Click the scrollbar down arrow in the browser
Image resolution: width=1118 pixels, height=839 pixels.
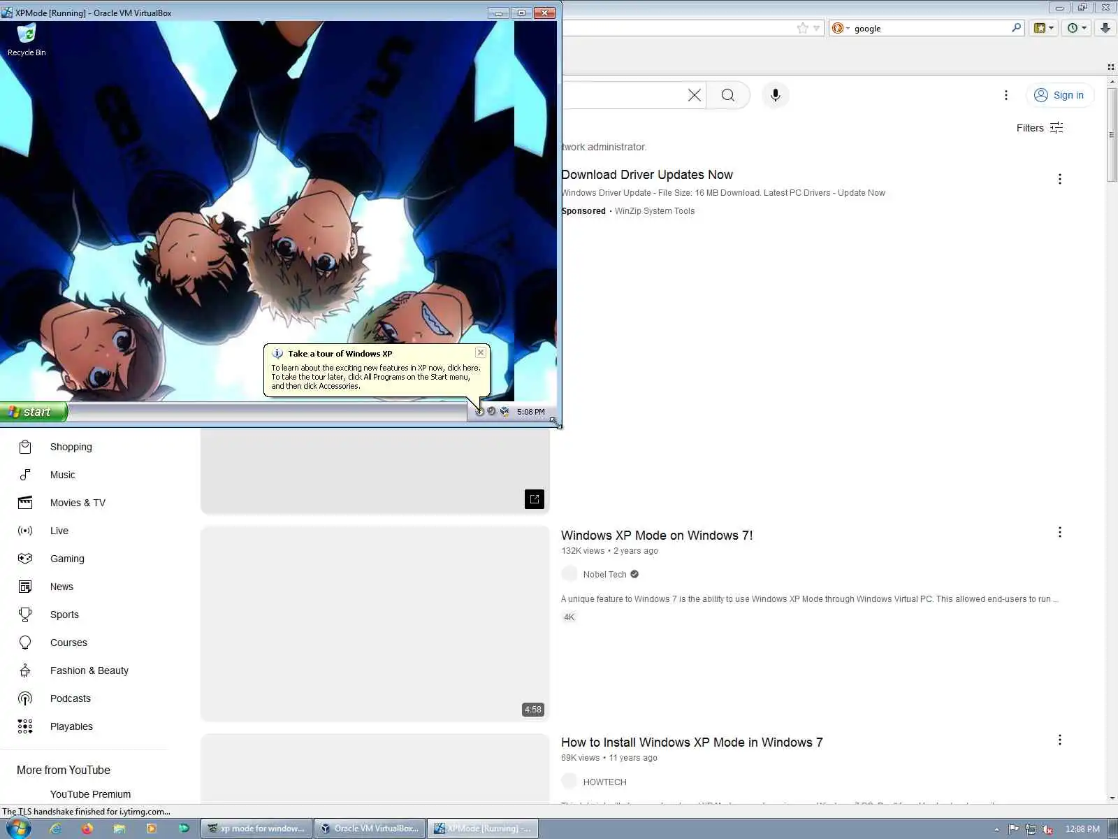pos(1112,798)
